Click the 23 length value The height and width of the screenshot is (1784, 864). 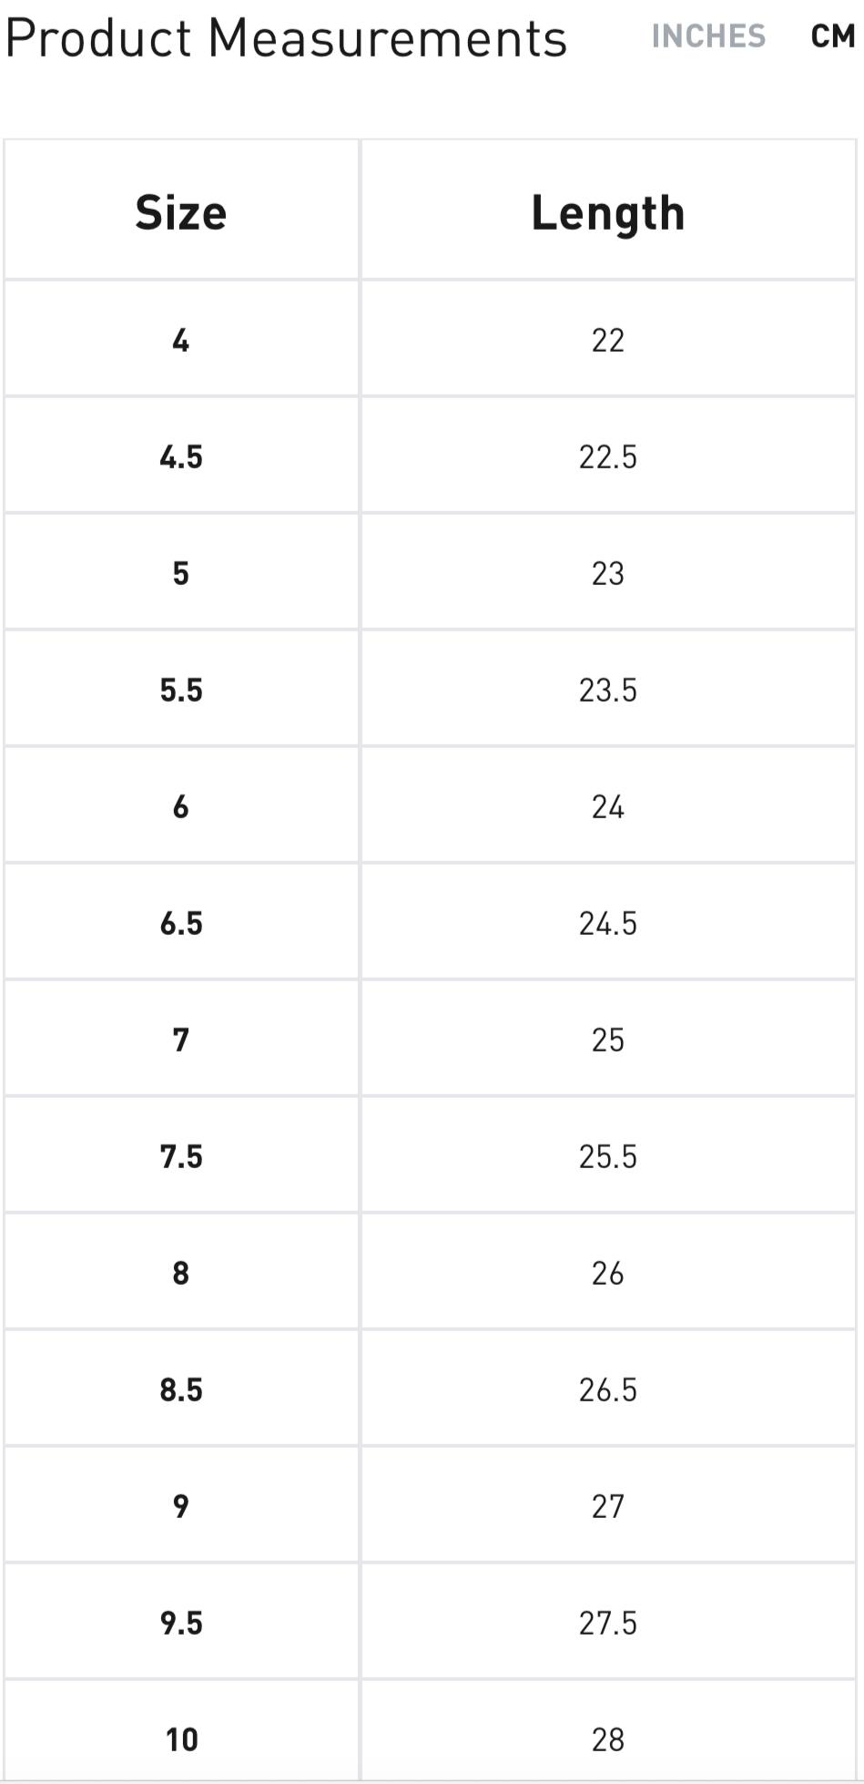tap(607, 573)
